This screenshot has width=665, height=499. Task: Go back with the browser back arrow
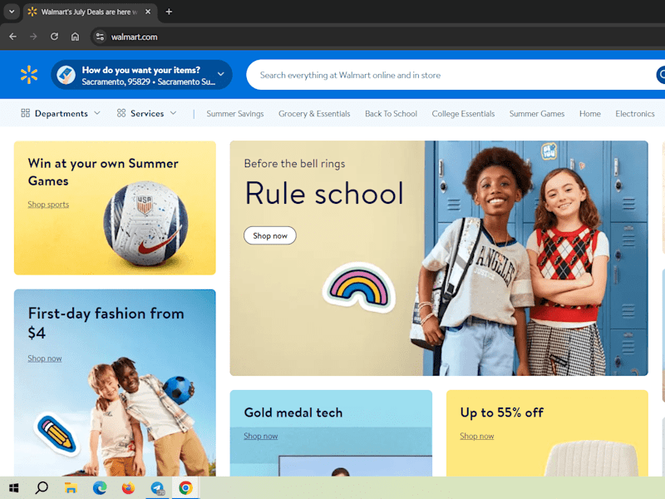point(12,37)
